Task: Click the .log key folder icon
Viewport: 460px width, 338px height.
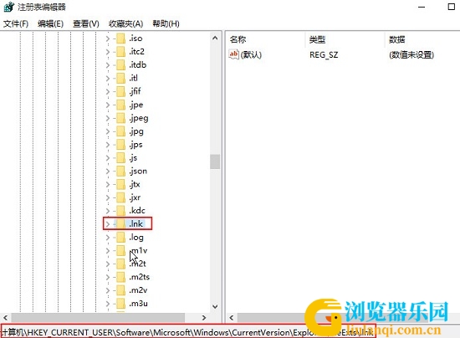Action: point(121,237)
